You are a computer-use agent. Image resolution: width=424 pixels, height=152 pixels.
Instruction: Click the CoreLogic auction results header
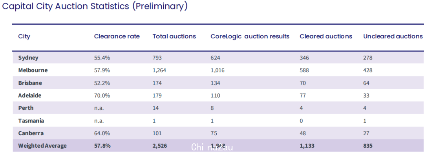pos(250,36)
